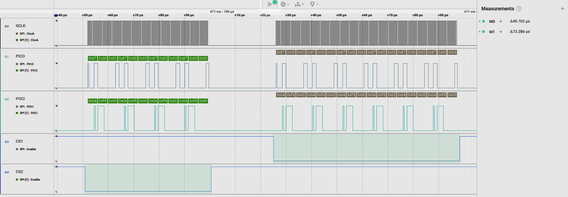Select the D2 POCI channel name
568x197 pixels.
click(x=20, y=99)
